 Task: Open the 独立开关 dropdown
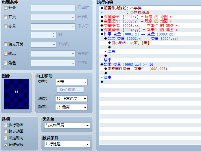tap(44, 44)
